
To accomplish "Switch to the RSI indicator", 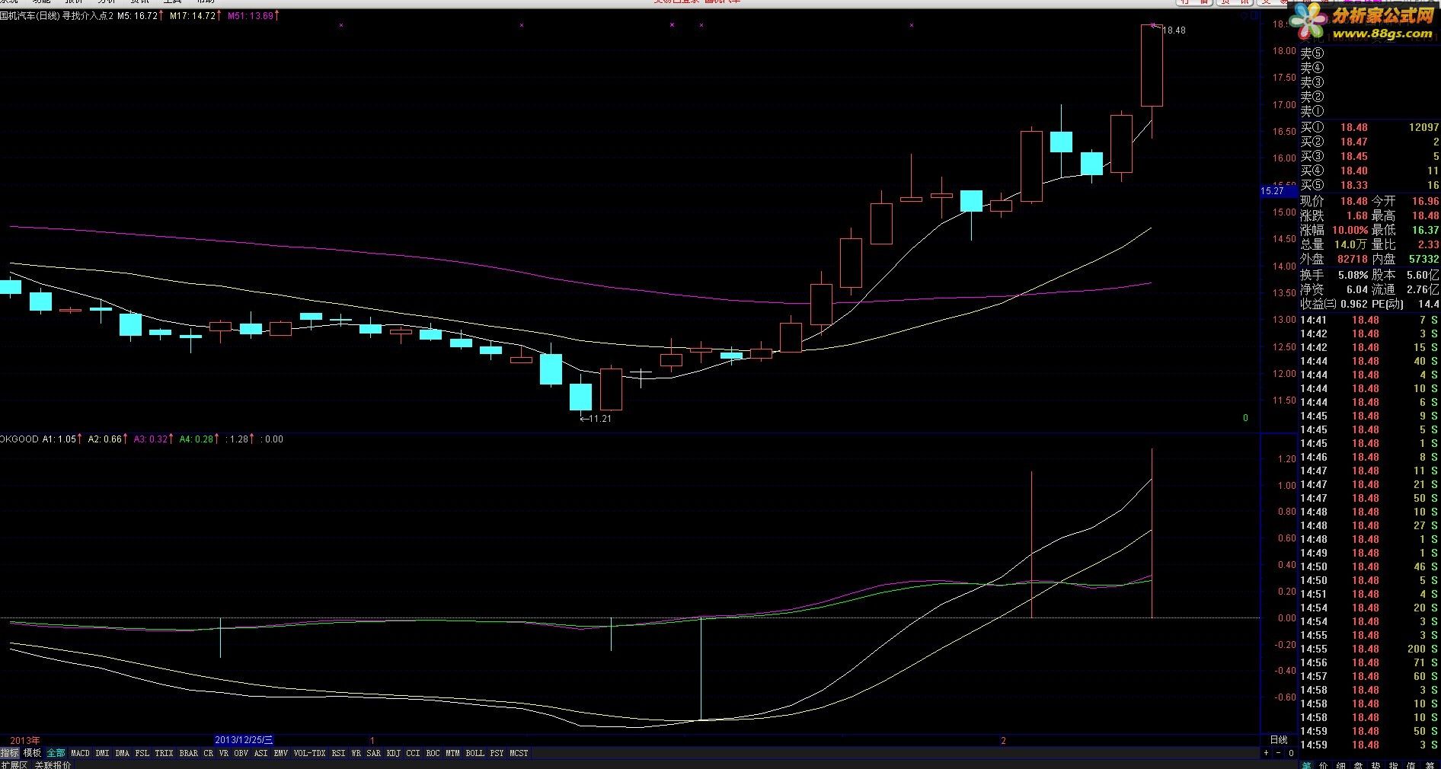I will coord(338,753).
